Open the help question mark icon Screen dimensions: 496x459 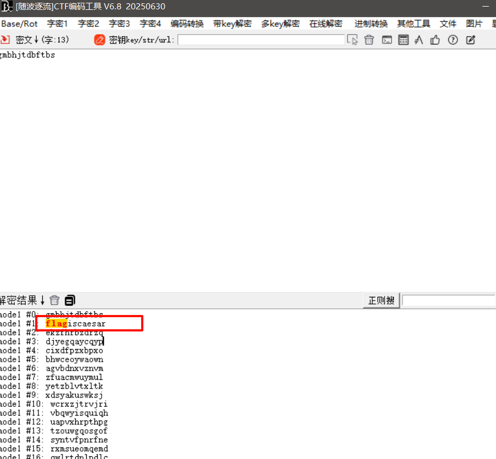pos(453,40)
